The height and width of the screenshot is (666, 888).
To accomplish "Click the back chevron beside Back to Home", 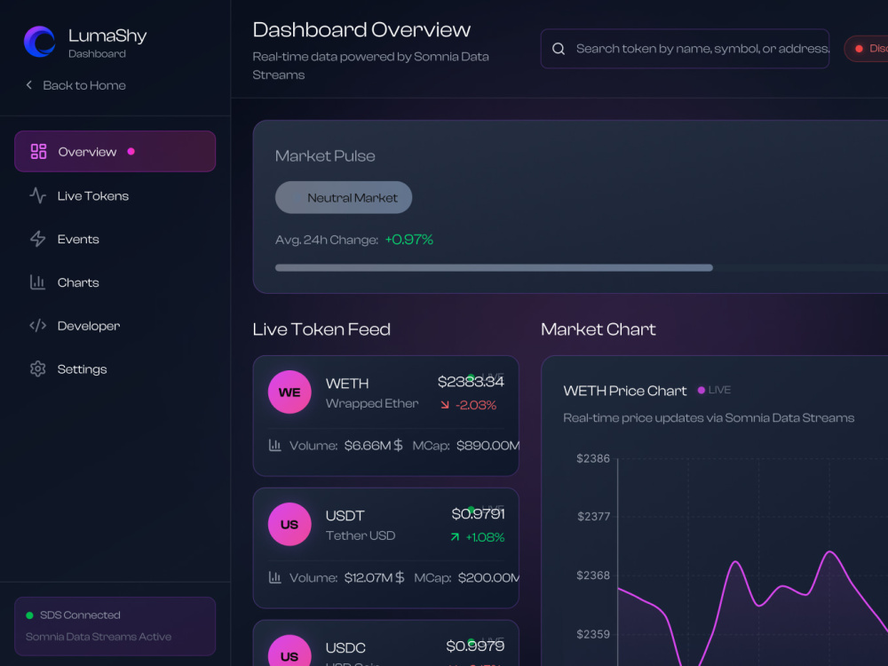I will click(x=29, y=85).
